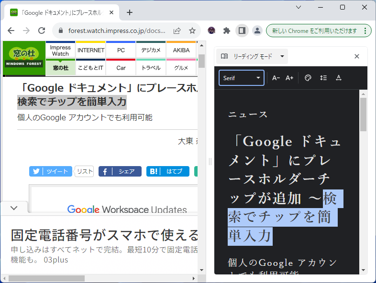Screen dimensions: 376x283
Task: Open the Serif font dropdown
Action: [242, 78]
